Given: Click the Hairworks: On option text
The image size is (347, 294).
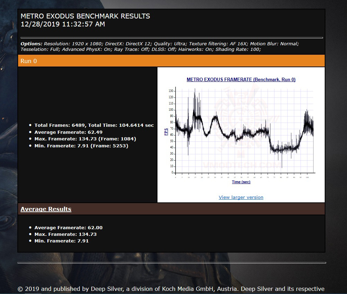Looking at the screenshot, I should pos(196,49).
